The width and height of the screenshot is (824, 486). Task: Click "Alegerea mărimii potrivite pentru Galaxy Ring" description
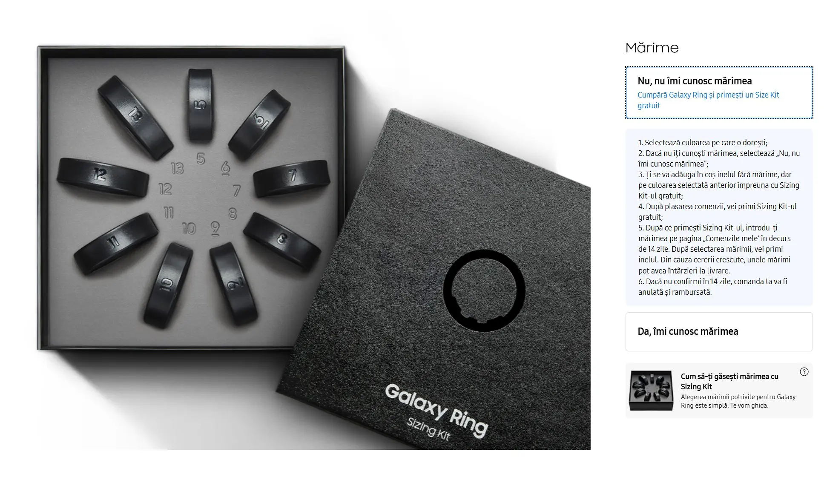(x=738, y=401)
